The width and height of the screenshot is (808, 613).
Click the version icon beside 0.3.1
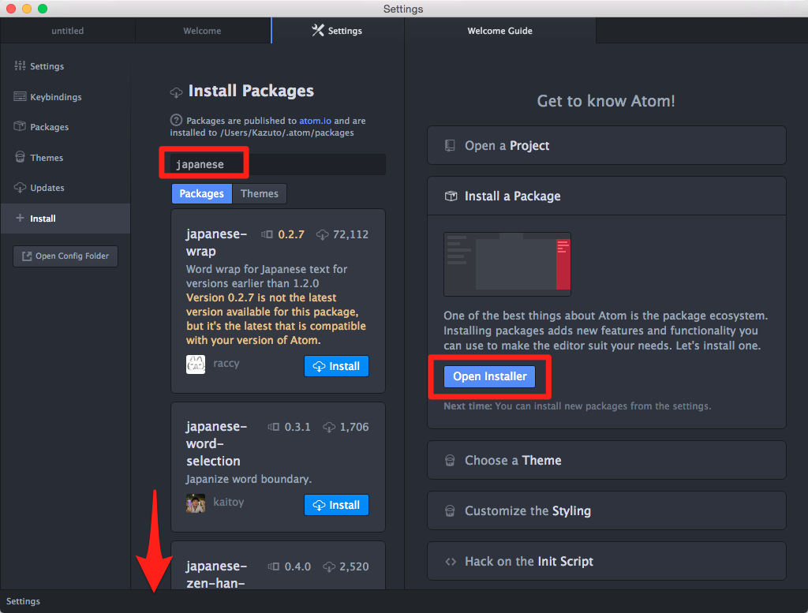[274, 427]
